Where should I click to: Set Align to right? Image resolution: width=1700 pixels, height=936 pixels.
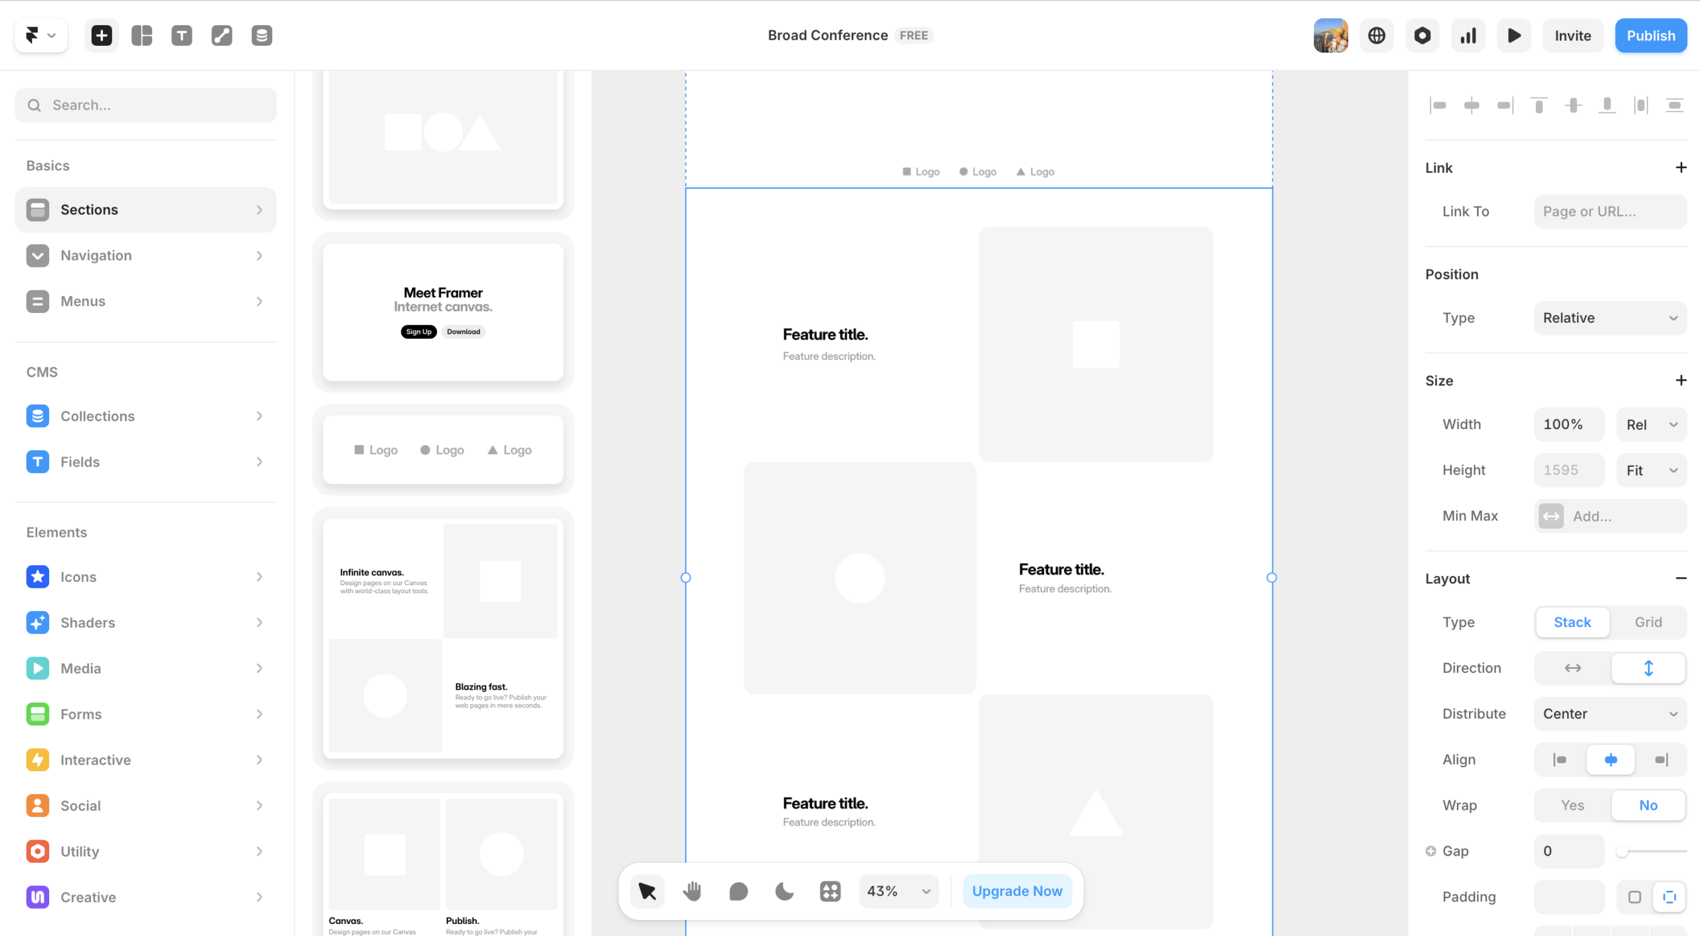(x=1661, y=759)
